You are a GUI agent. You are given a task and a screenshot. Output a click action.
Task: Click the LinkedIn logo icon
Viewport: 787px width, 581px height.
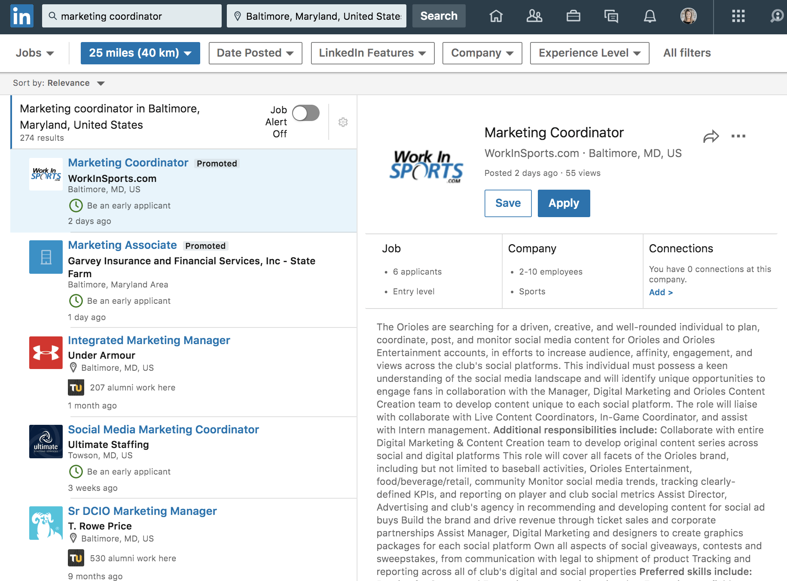click(21, 16)
